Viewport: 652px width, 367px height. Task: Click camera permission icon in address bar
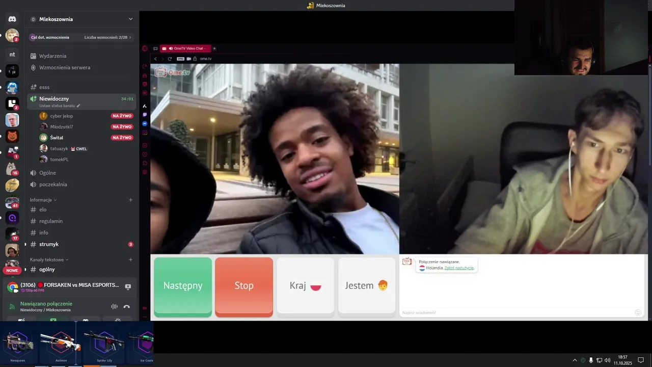(188, 59)
